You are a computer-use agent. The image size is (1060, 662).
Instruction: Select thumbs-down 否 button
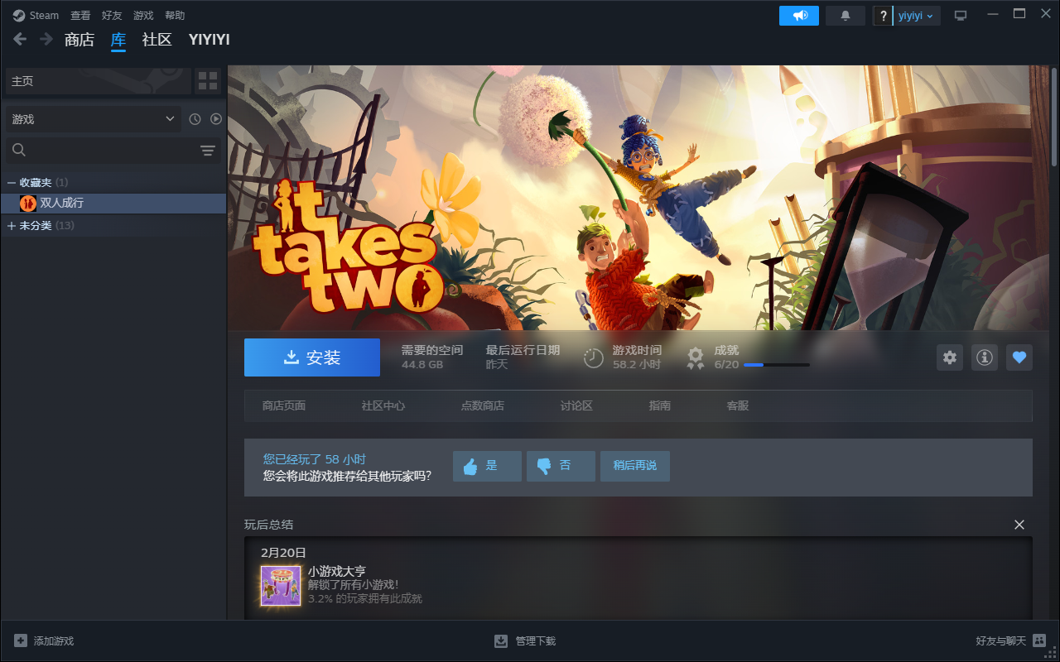[x=560, y=466]
